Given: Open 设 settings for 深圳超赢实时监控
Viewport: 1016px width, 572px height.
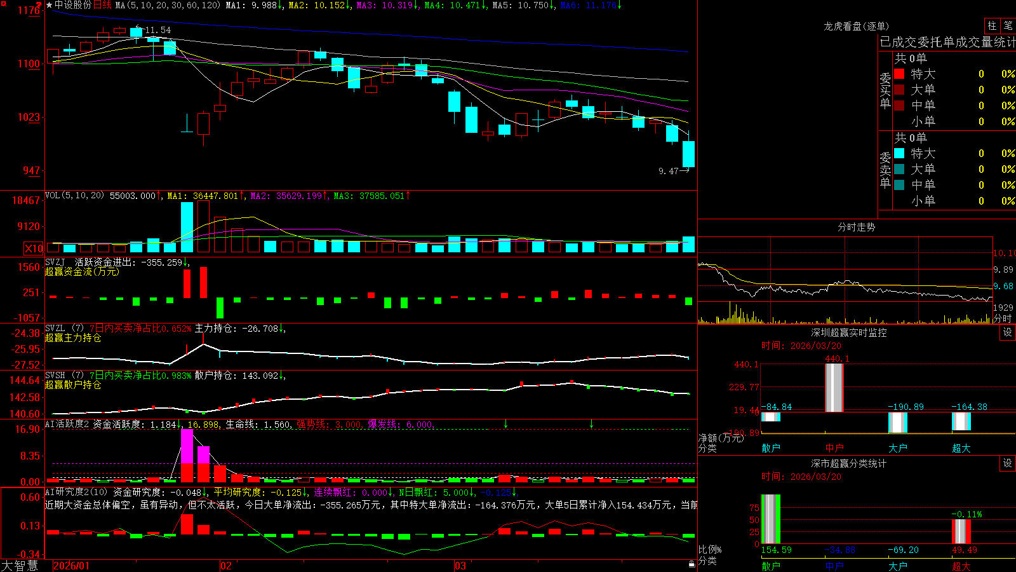Looking at the screenshot, I should click(1008, 332).
